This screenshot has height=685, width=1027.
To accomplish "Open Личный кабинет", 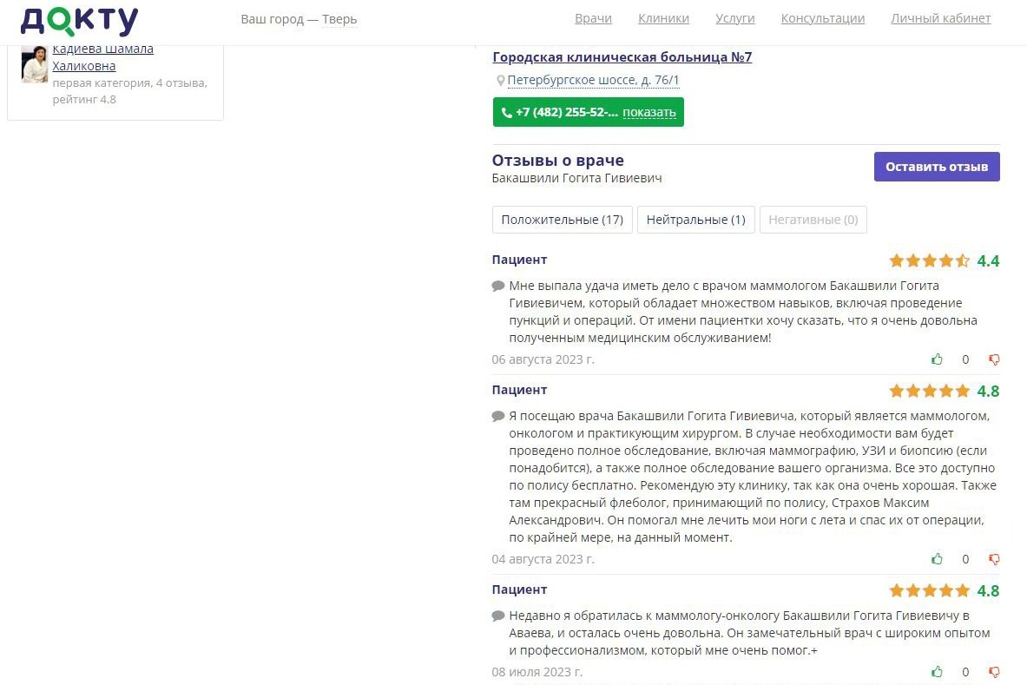I will [940, 18].
